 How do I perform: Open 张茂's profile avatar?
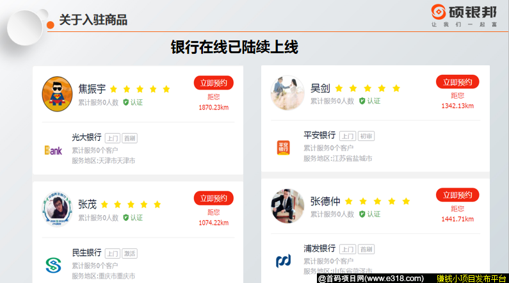click(x=57, y=210)
